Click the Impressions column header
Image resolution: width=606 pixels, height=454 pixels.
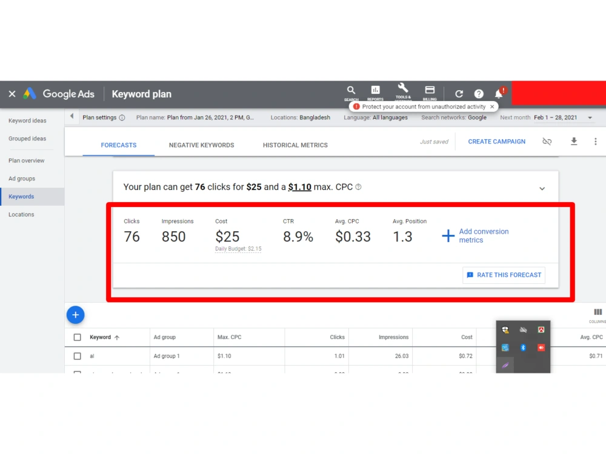(x=393, y=337)
